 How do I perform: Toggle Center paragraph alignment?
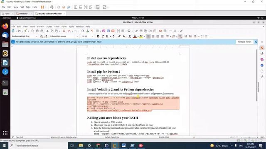click(153, 36)
